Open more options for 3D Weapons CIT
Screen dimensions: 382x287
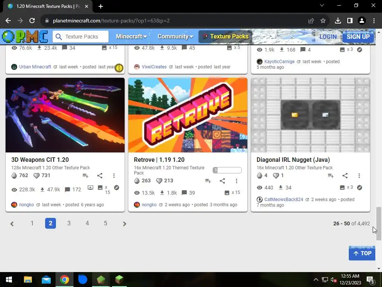click(x=114, y=176)
